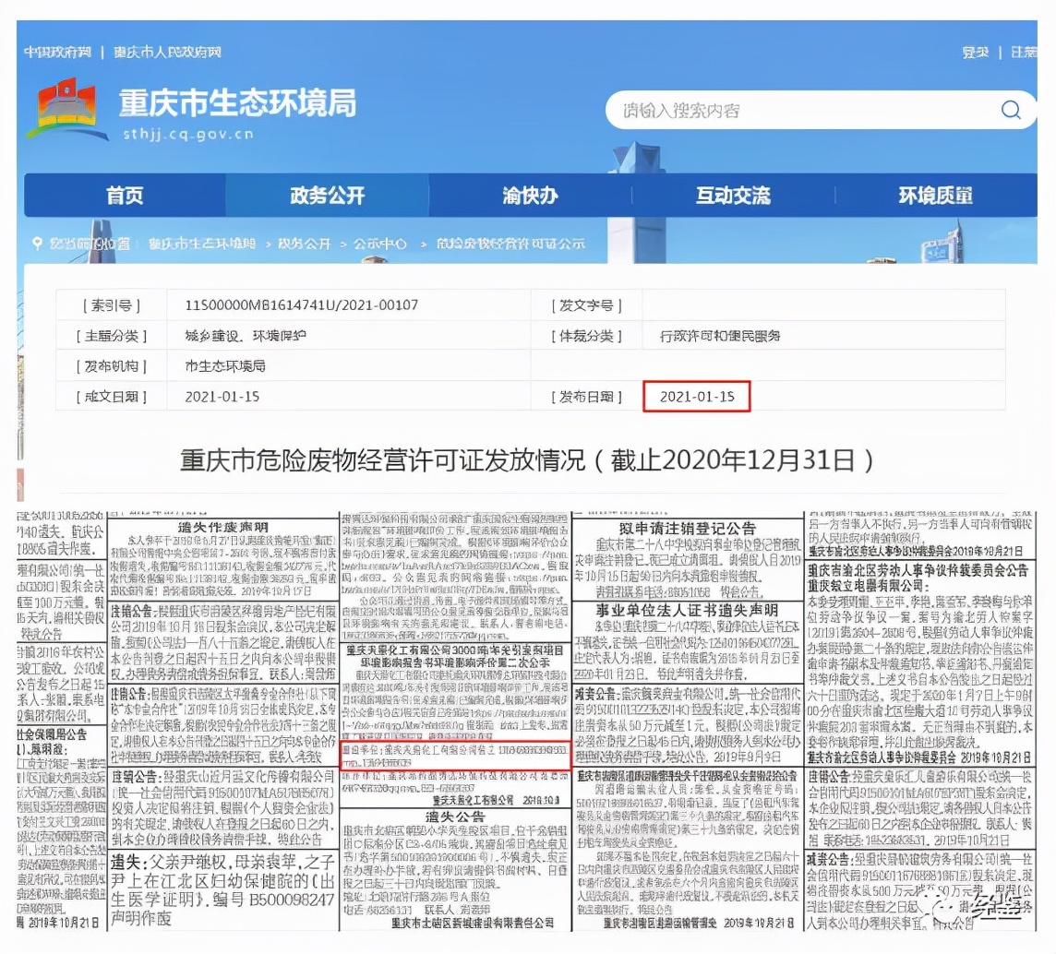Open the 政务公开 navigation menu
The image size is (1056, 954).
tap(326, 195)
